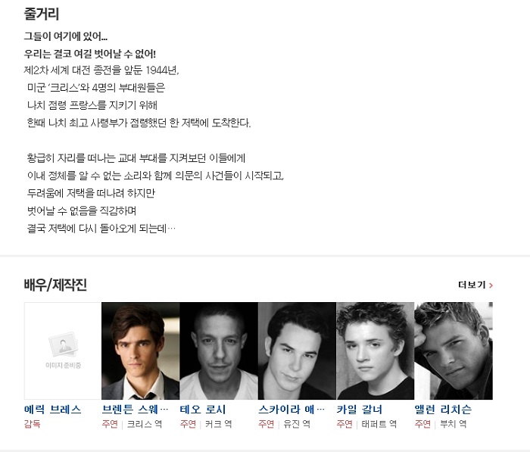Screen dimensions: 530x452
Task: Click the 주연 태퍼트 역 role text
Action: 366,424
